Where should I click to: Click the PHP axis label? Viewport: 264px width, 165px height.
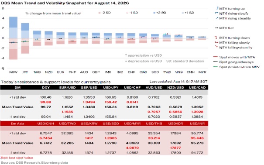click(72, 72)
